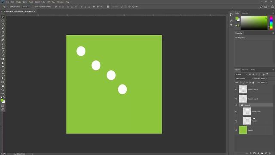
Task: Toggle Quick Mask mode
Action: [x=3, y=106]
